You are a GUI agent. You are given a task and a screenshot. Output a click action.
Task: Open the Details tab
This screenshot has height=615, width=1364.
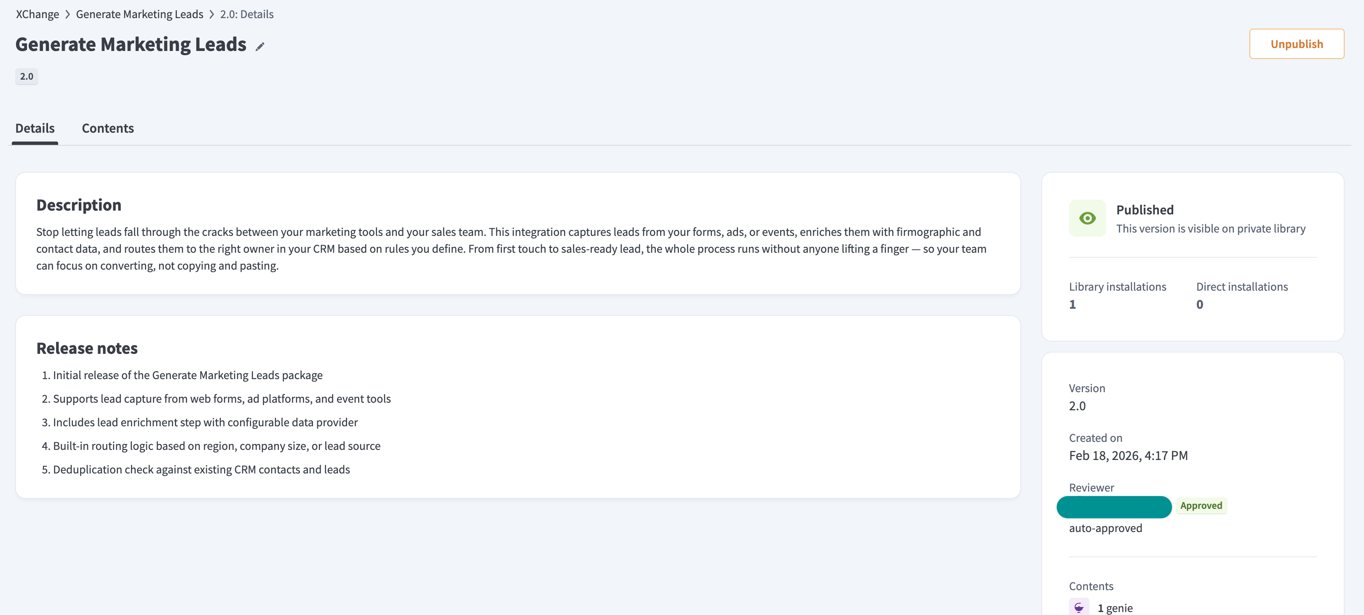(x=35, y=128)
